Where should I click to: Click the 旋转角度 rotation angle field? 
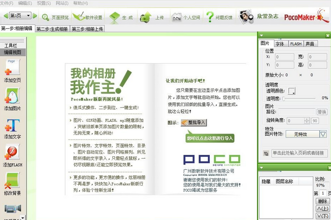pos(295,120)
